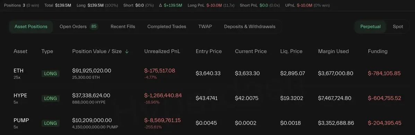Viewport: 415px width, 135px height.
Task: Open the Asset Positions tab
Action: click(31, 26)
